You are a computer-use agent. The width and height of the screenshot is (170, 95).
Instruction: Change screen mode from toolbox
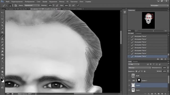coord(2,88)
